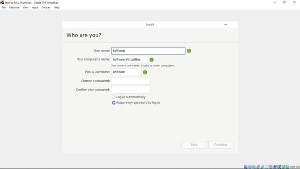
Task: Restore down the VirtualBox window
Action: click(285, 2)
